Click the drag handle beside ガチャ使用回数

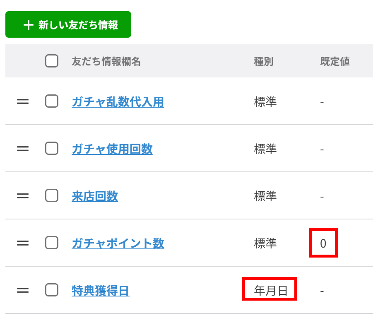point(22,148)
